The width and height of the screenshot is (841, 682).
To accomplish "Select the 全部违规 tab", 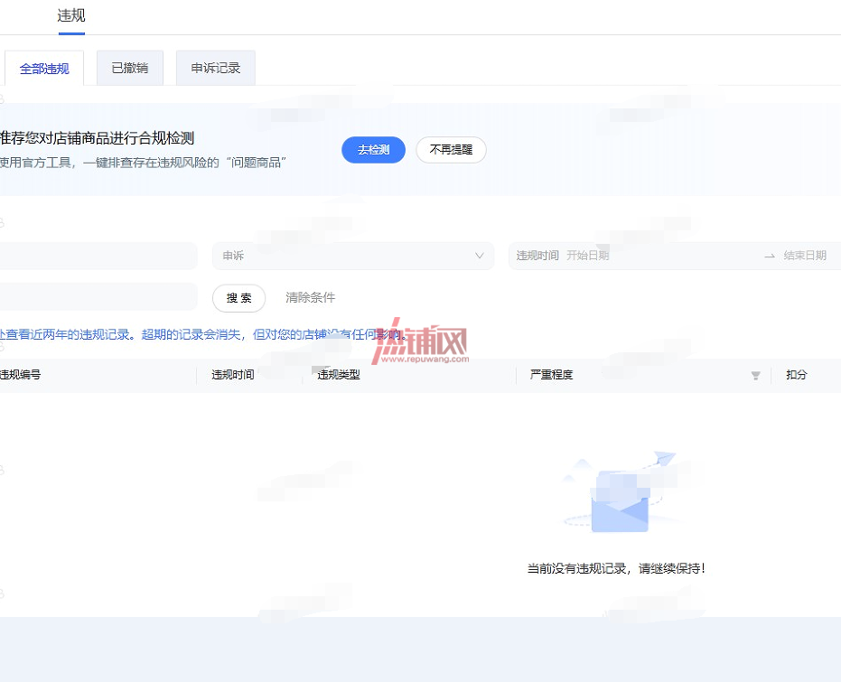I will point(44,68).
